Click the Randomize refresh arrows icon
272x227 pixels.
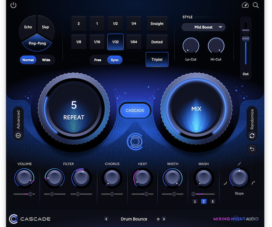[252, 135]
